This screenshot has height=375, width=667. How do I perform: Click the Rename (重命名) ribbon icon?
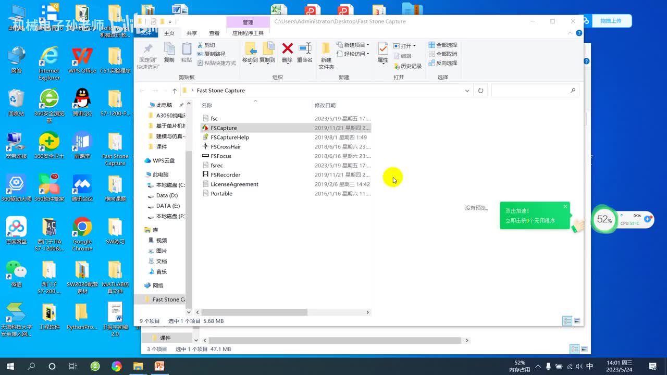click(305, 53)
